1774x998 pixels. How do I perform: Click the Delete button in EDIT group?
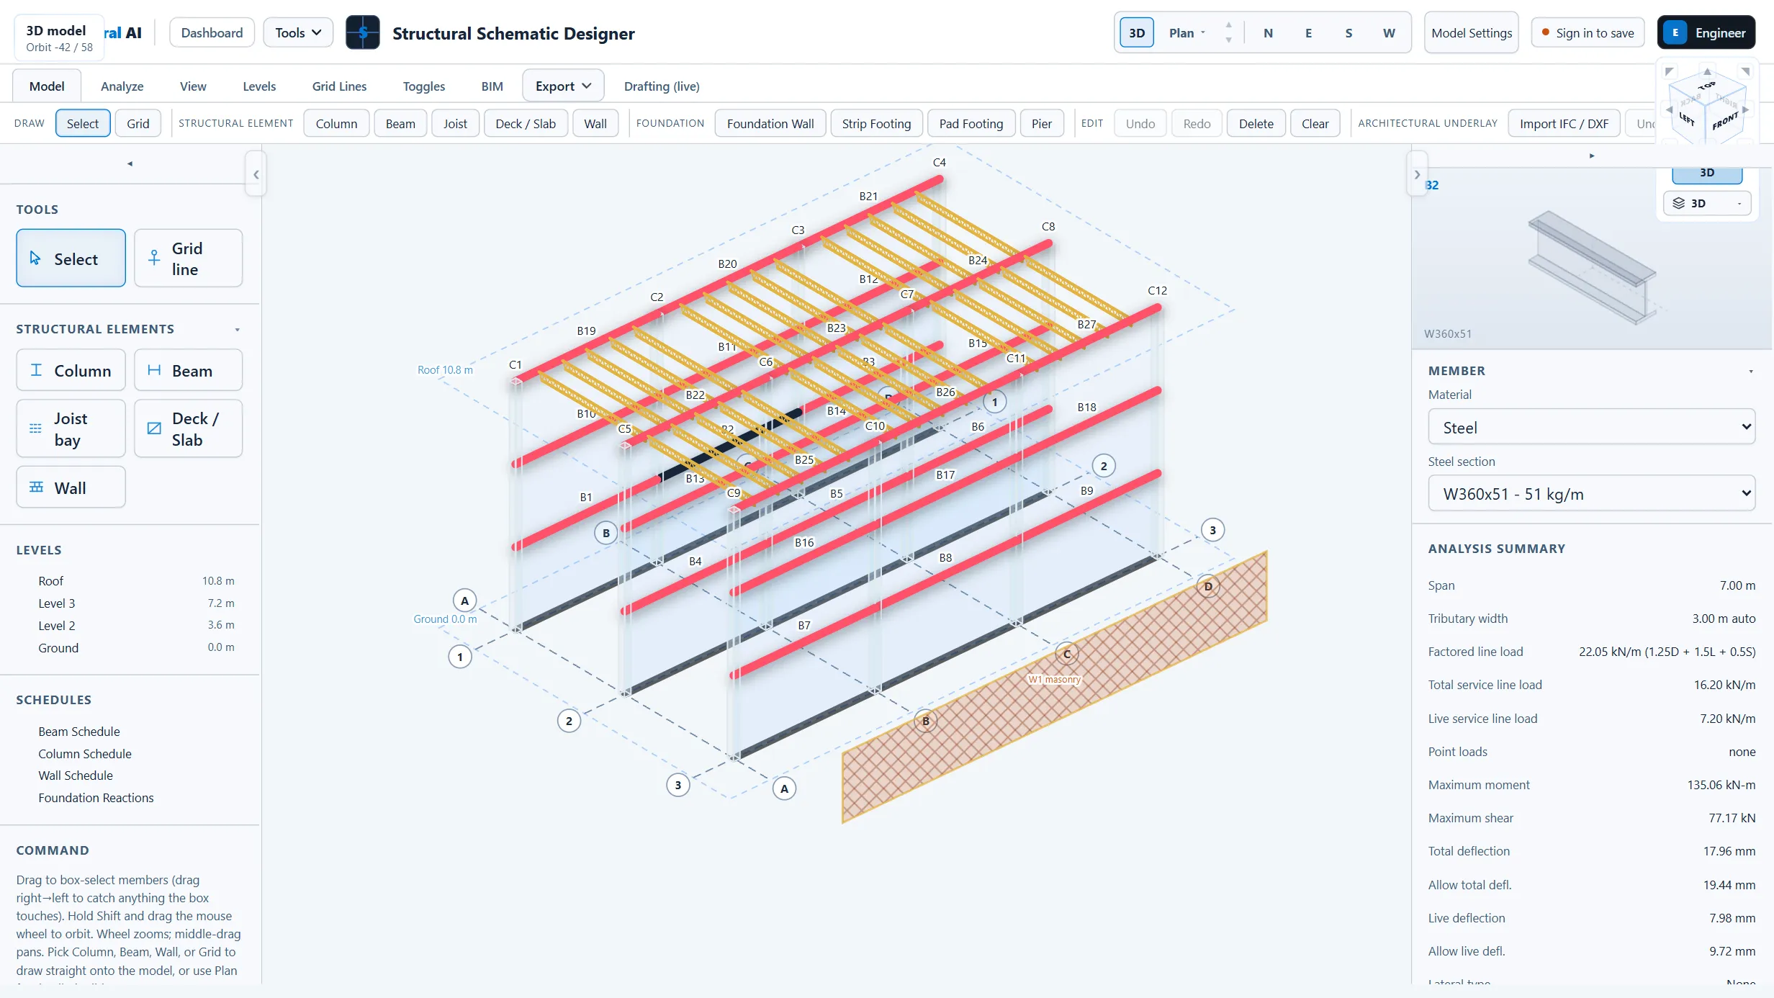pos(1256,123)
